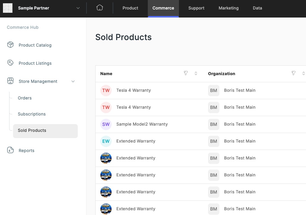Click BM badge in EW Extended Warranty row
This screenshot has height=215, width=306.
coord(213,141)
